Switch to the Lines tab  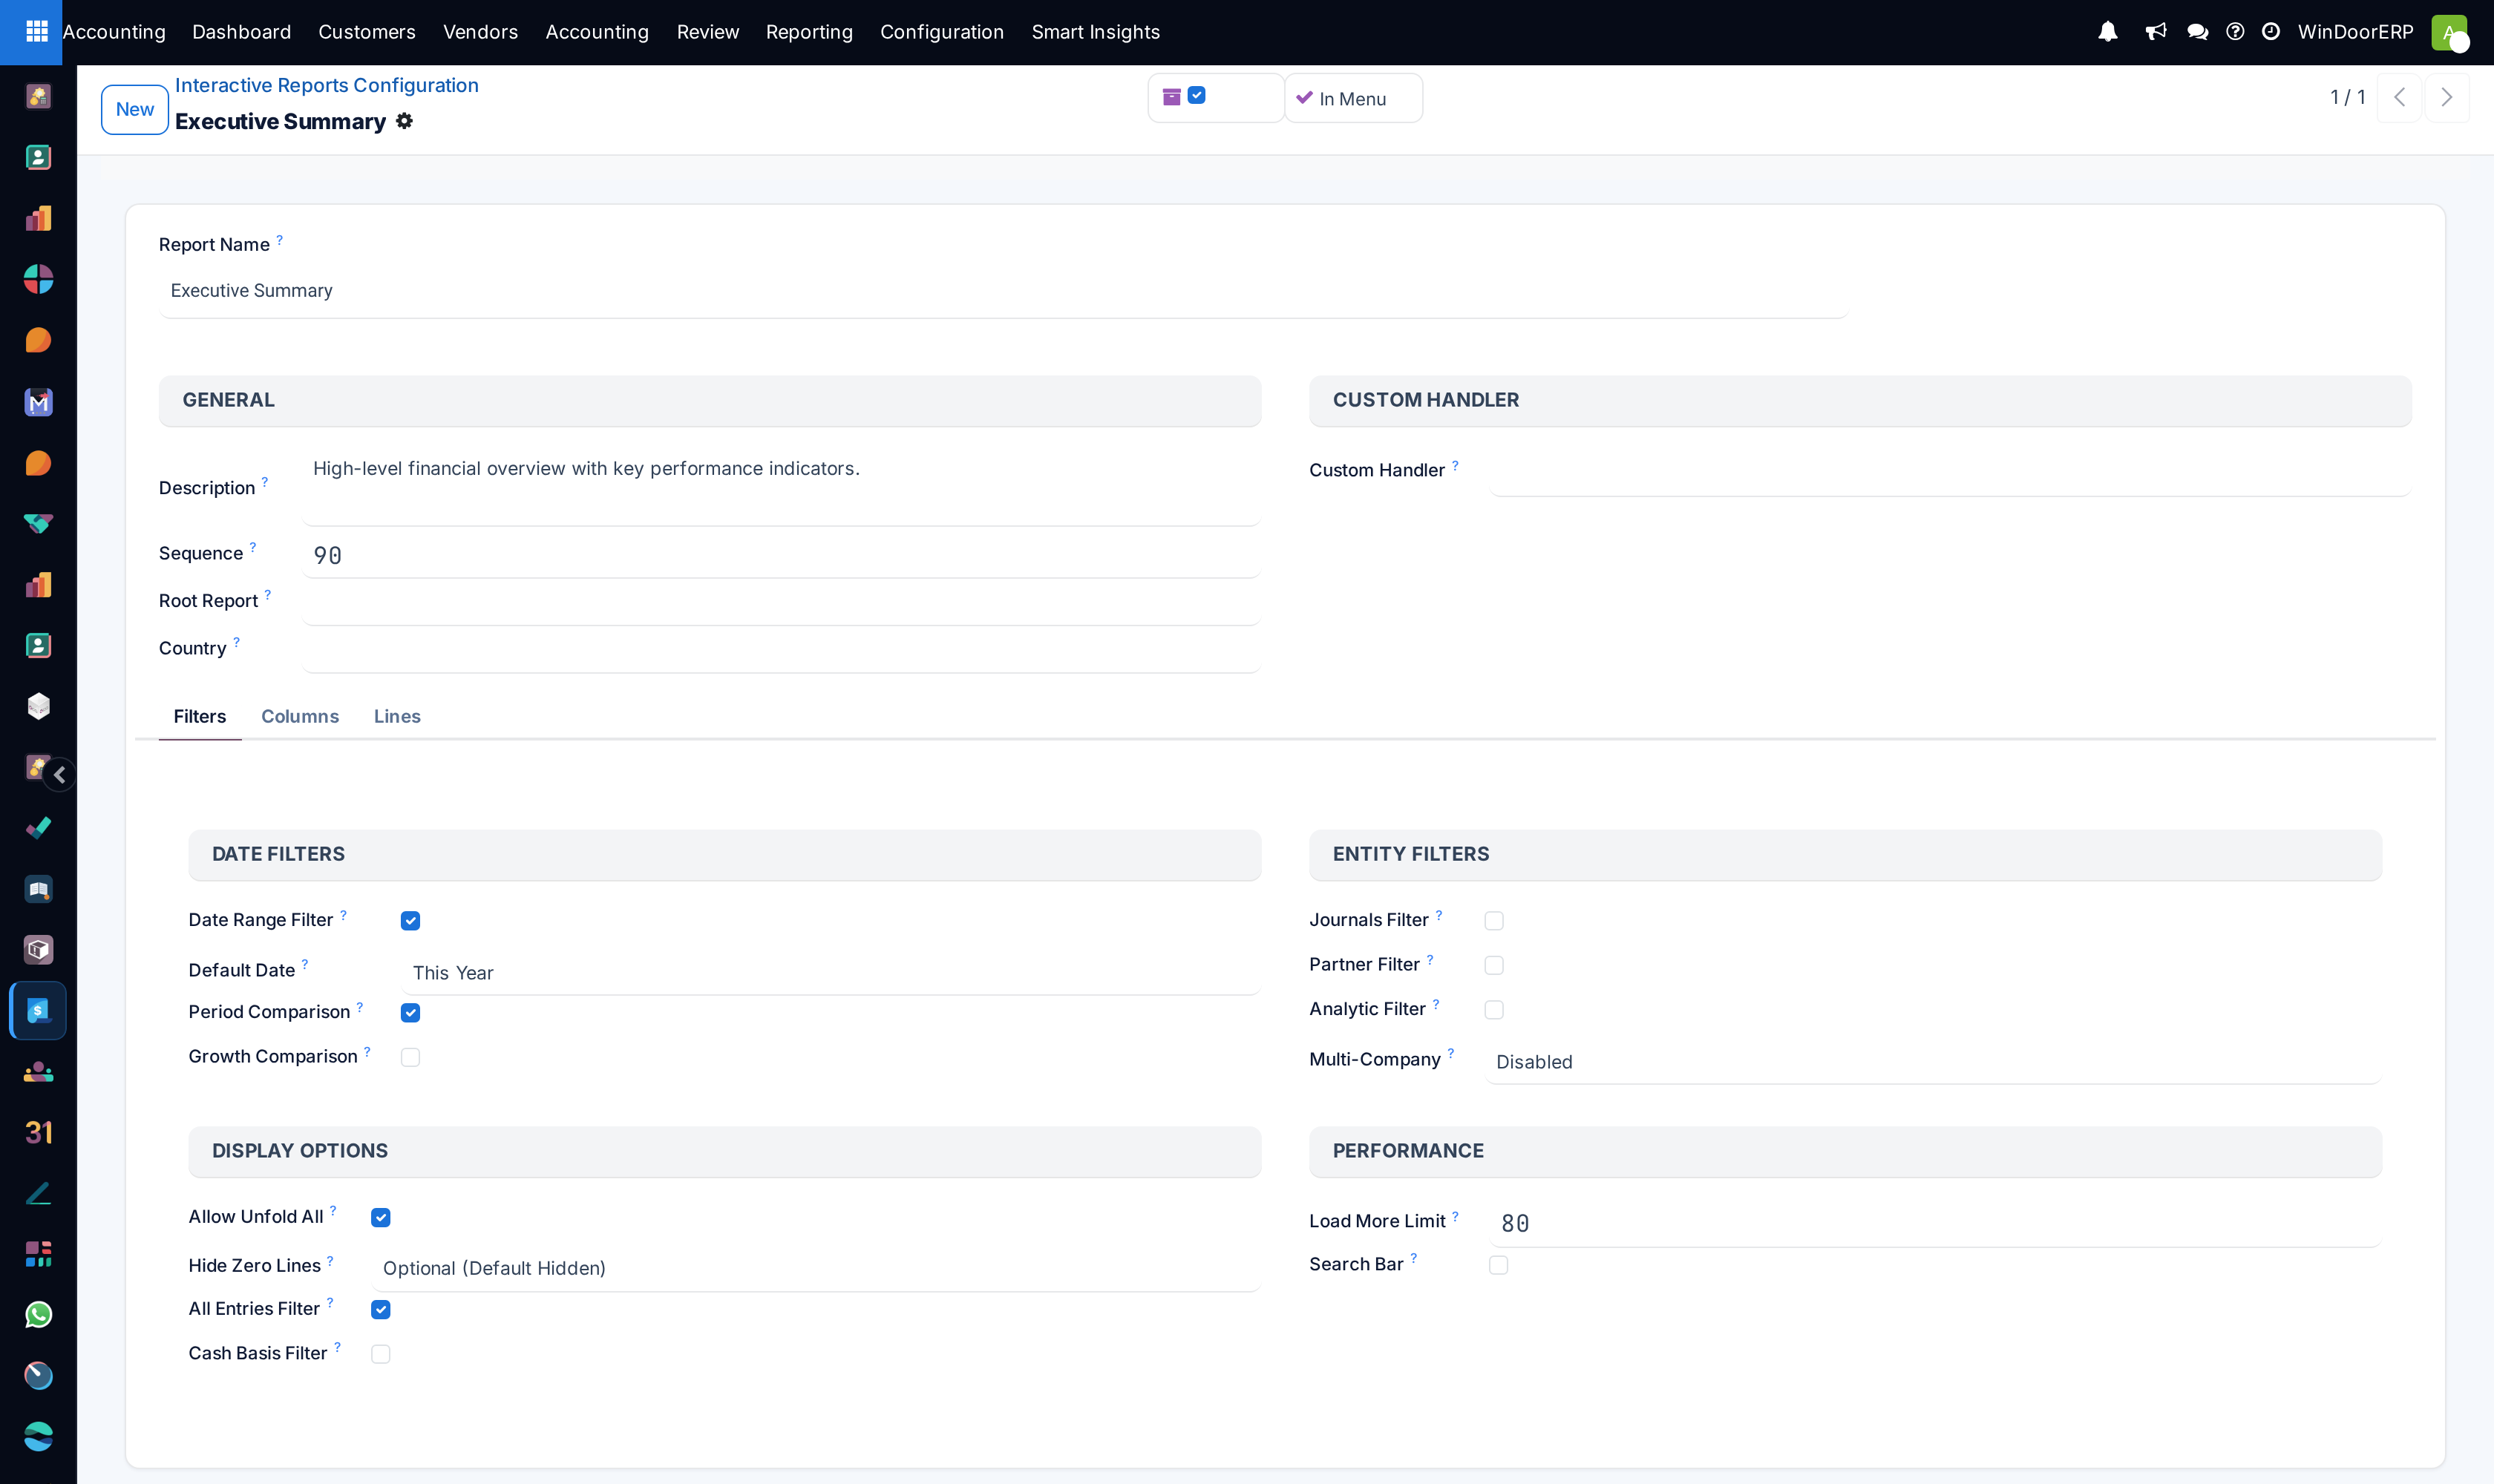[397, 717]
